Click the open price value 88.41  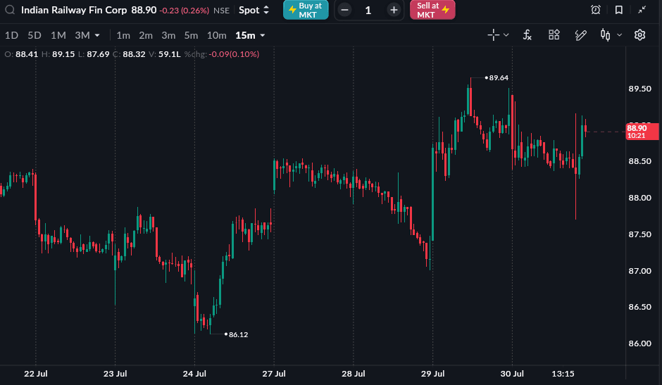pos(27,54)
